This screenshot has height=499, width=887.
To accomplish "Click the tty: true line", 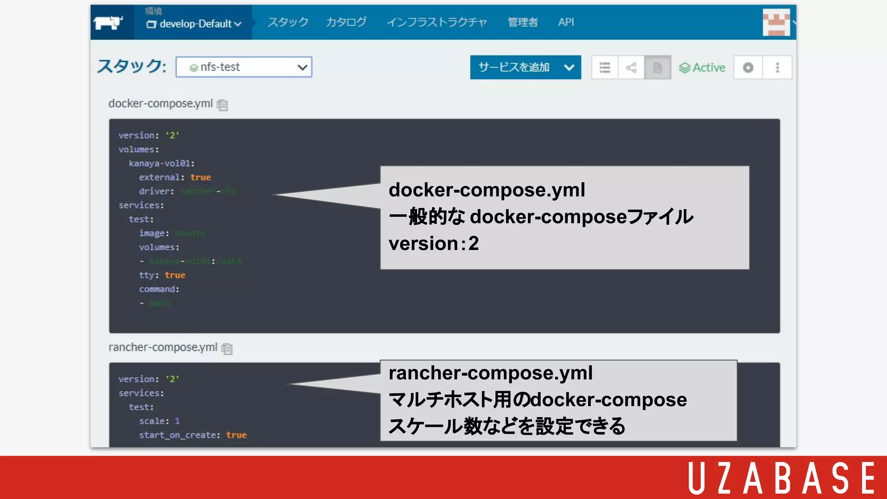I will 162,275.
